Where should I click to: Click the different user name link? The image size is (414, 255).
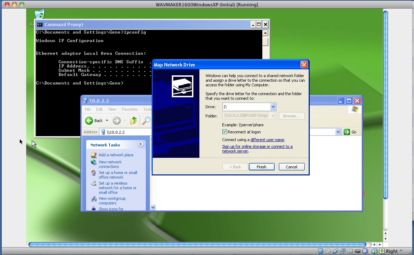[267, 140]
